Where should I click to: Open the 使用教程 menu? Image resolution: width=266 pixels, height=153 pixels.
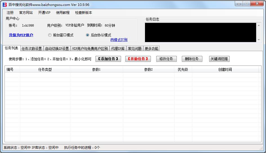pos(63,13)
